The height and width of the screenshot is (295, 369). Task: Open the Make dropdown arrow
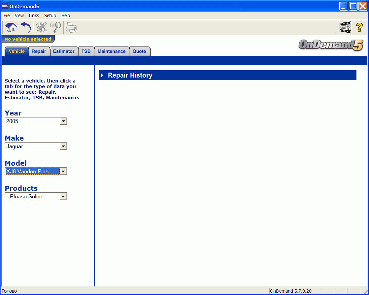(x=63, y=146)
